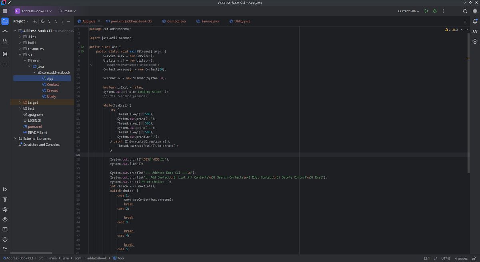Image resolution: width=480 pixels, height=262 pixels.
Task: Open more run actions menu
Action: (x=443, y=11)
